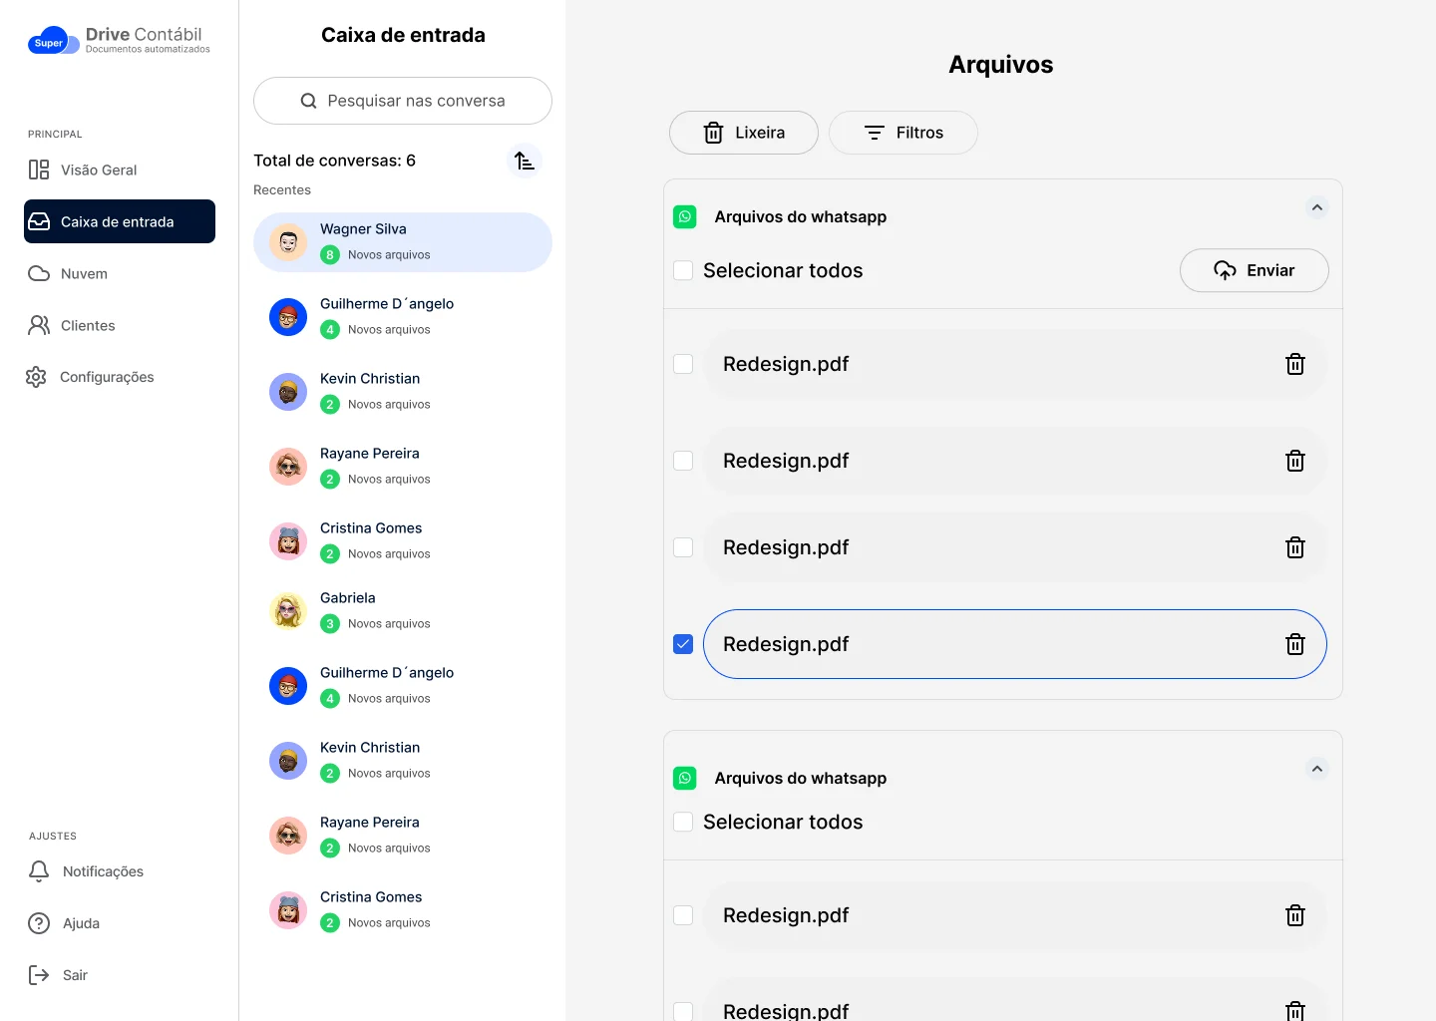Check the first Selecionar todos checkbox
This screenshot has width=1436, height=1021.
pyautogui.click(x=683, y=271)
